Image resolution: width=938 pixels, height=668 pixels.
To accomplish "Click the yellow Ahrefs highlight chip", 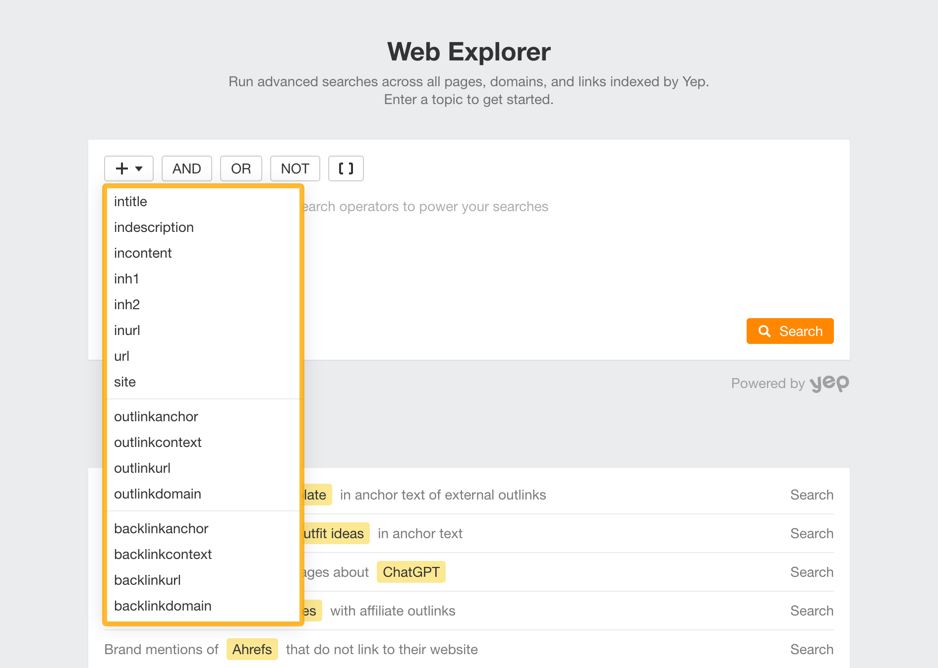I will pos(252,649).
